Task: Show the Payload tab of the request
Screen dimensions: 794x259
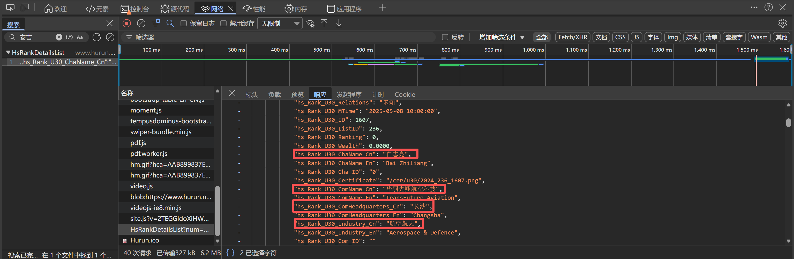Action: (274, 94)
